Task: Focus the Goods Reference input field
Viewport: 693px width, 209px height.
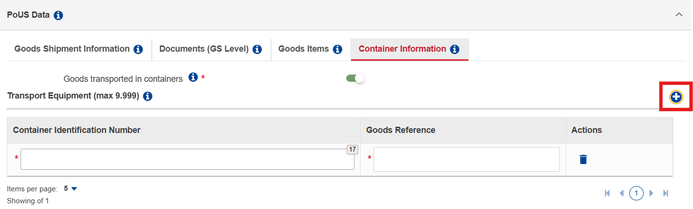Action: (x=466, y=159)
